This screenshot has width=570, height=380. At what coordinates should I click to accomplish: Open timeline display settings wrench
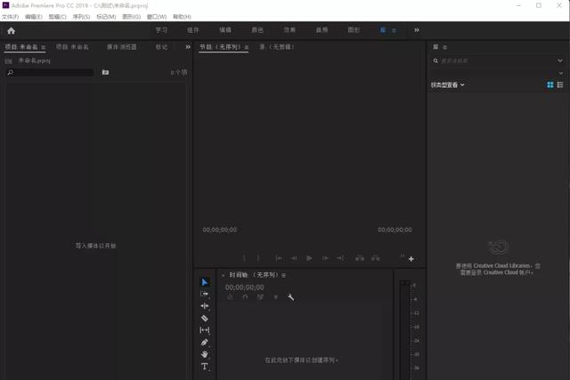click(x=290, y=297)
